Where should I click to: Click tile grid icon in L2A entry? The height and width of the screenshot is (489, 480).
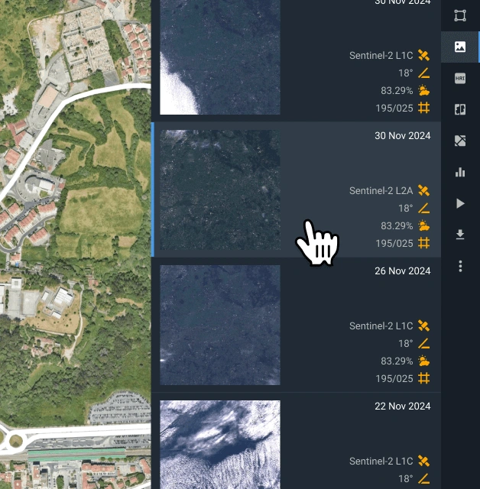424,244
